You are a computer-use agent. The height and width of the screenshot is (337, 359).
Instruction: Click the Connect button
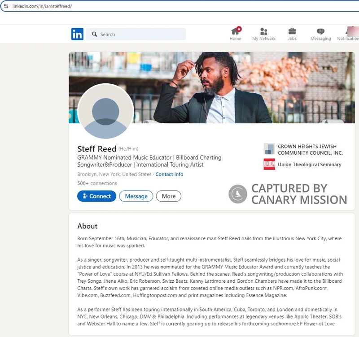pyautogui.click(x=96, y=196)
